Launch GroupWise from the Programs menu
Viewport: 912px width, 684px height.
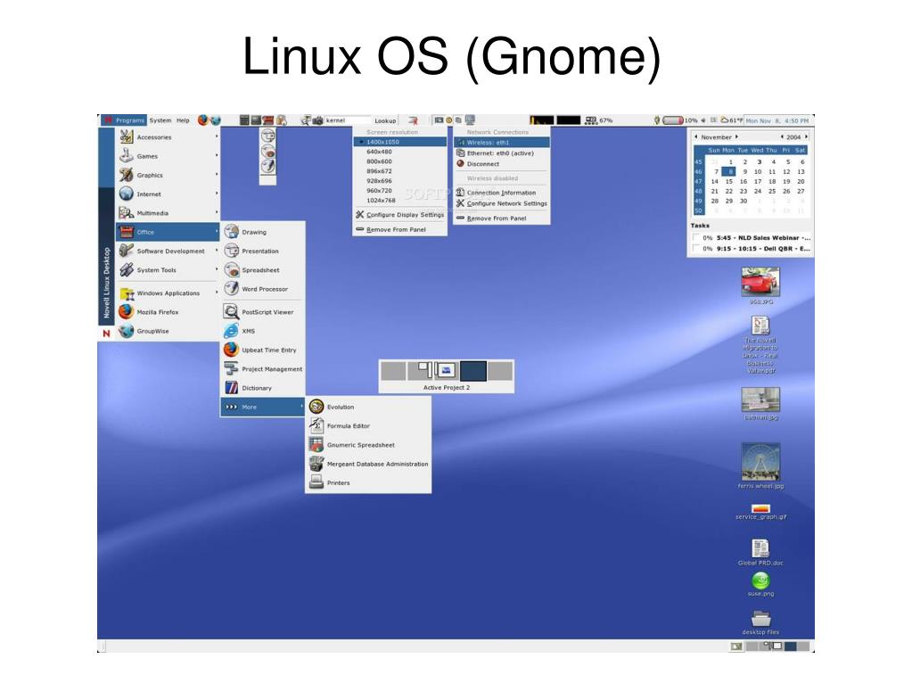(x=168, y=331)
